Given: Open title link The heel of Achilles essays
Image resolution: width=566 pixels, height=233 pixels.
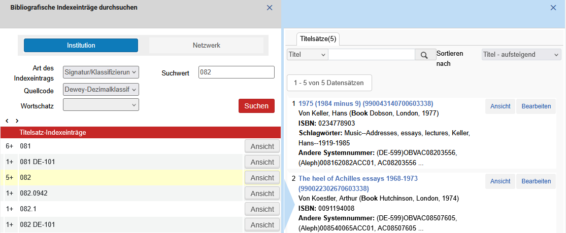Looking at the screenshot, I should pyautogui.click(x=358, y=183).
